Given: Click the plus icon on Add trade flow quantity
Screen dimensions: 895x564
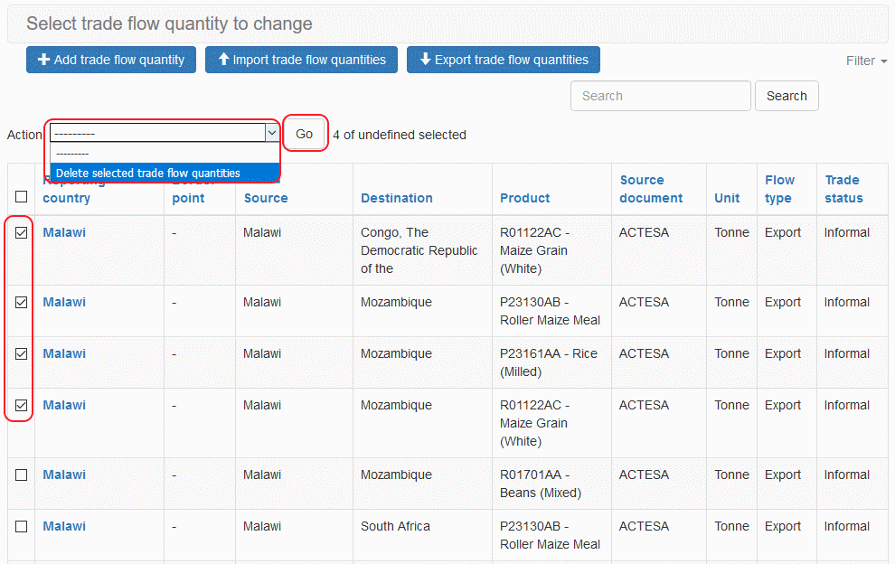Looking at the screenshot, I should tap(43, 60).
